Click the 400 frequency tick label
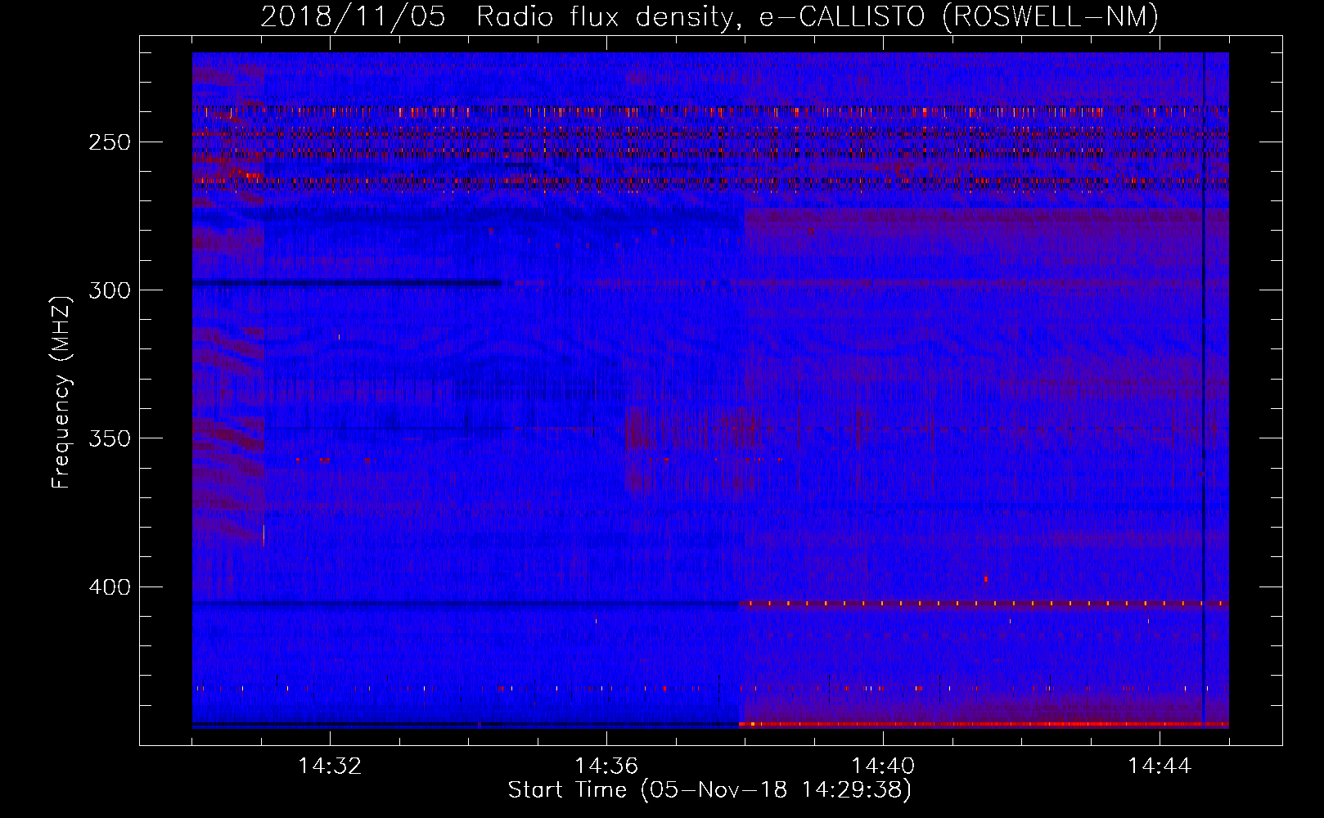This screenshot has width=1324, height=818. pyautogui.click(x=110, y=587)
